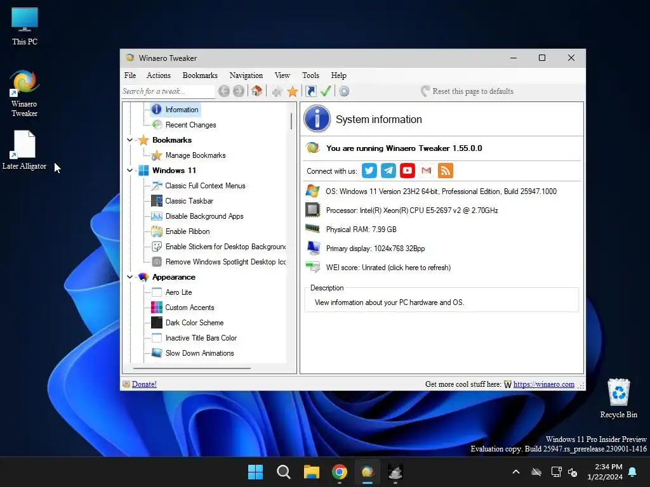Image resolution: width=650 pixels, height=487 pixels.
Task: Click the OS version text line
Action: (441, 192)
